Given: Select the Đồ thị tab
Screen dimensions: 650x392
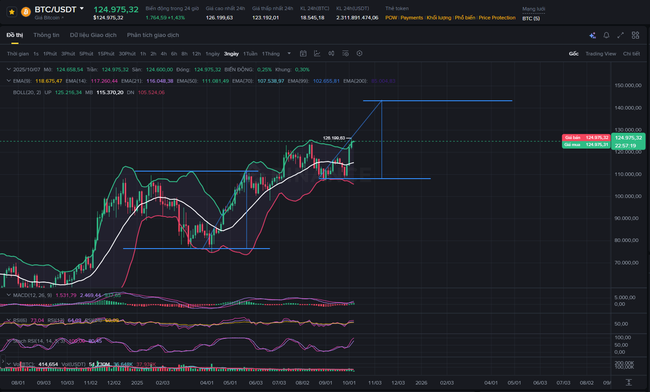Looking at the screenshot, I should tap(15, 35).
